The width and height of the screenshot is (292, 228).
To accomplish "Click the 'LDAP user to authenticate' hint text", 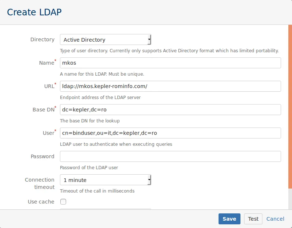I will click(x=116, y=144).
